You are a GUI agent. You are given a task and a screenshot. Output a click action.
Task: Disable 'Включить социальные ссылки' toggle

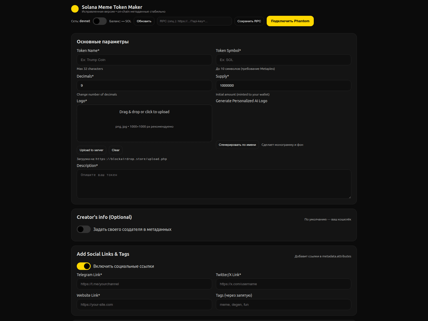(83, 266)
